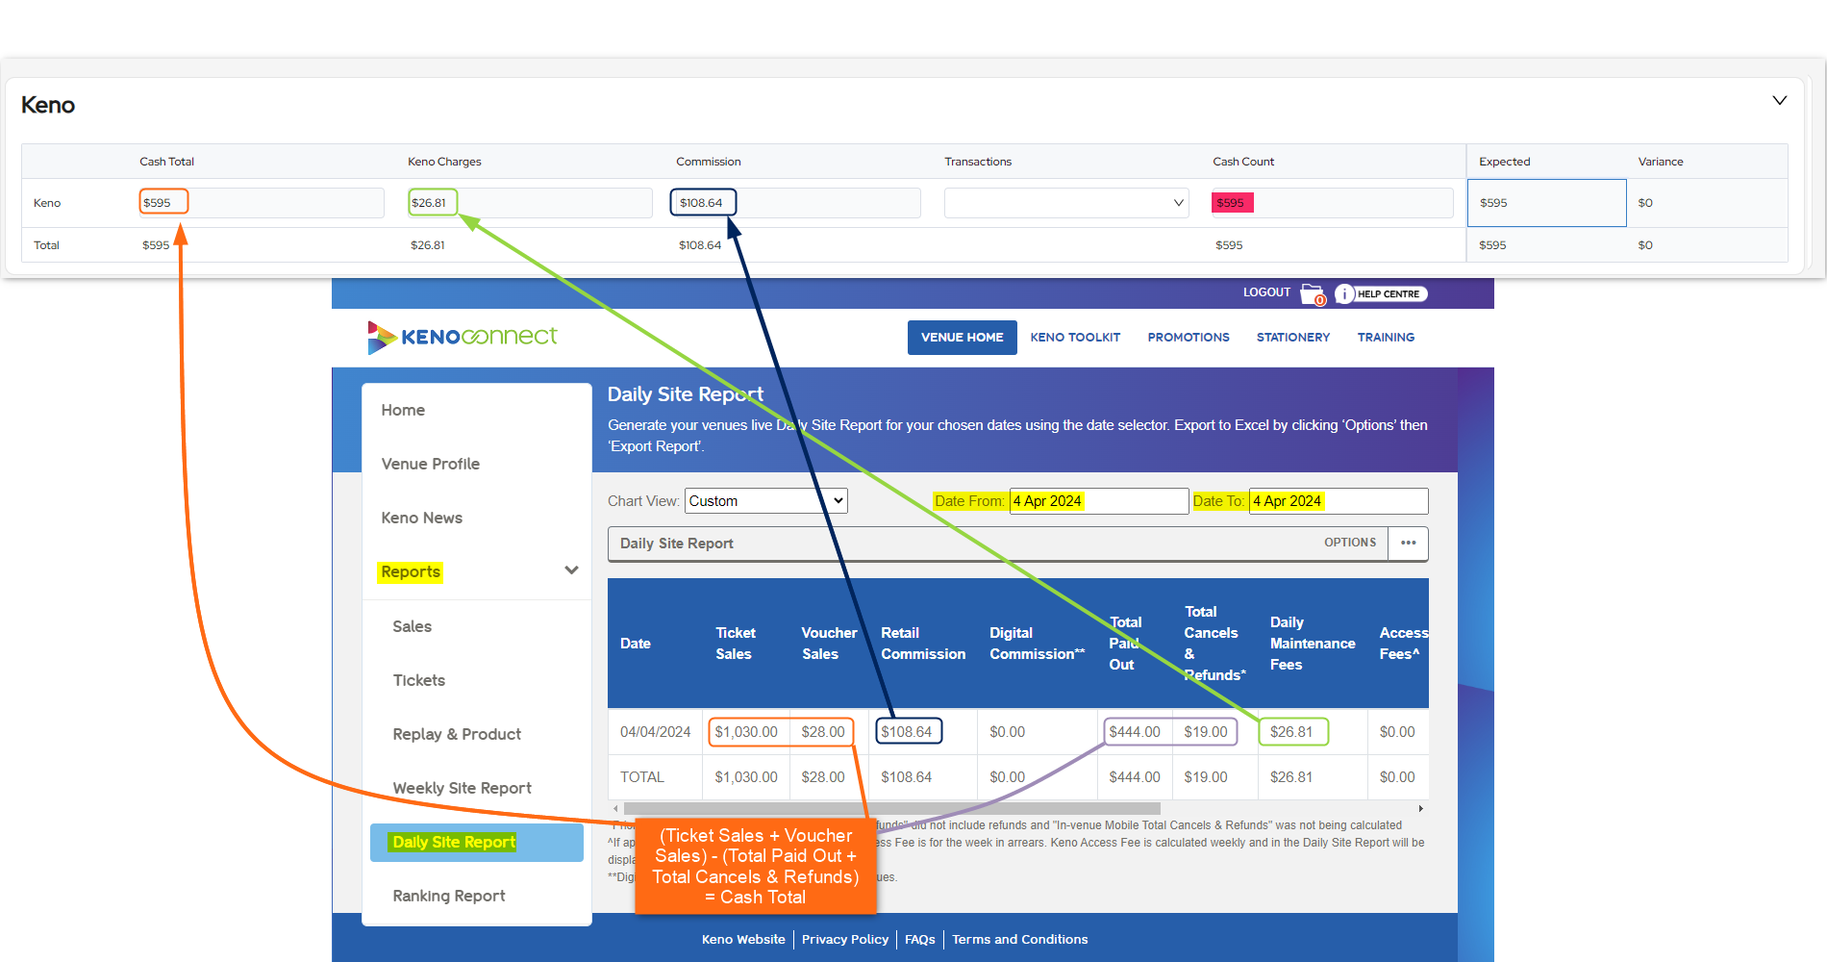Open the Keno Toolkit menu
Viewport: 1827px width, 962px height.
click(x=1075, y=338)
